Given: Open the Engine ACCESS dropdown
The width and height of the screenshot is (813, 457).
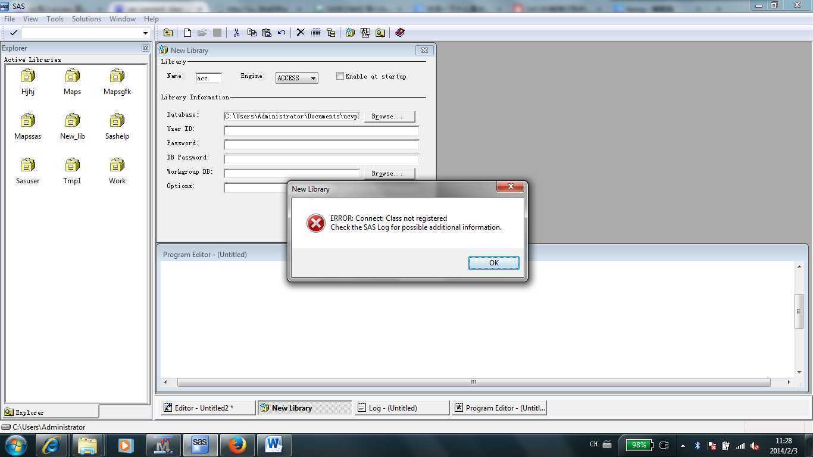Looking at the screenshot, I should click(296, 78).
